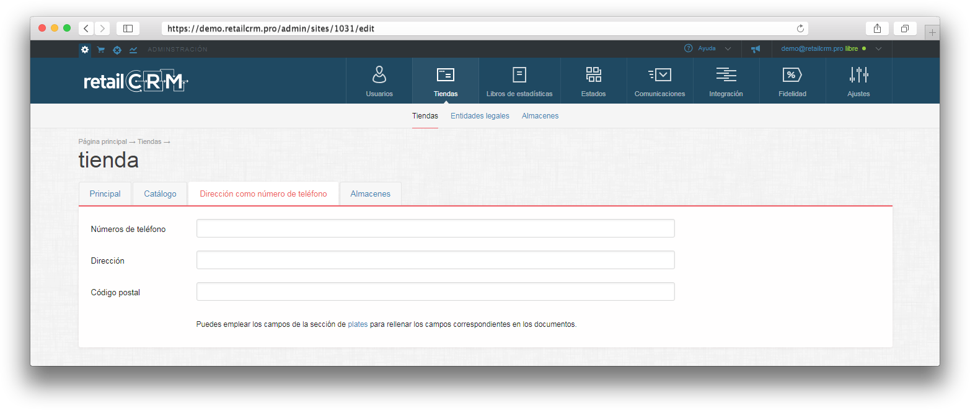Open the Tiendas section icon
Viewport: 970px width, 410px height.
pos(446,75)
